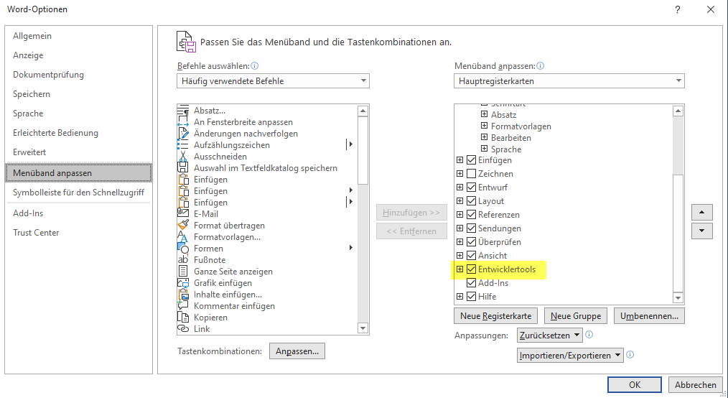Uncheck the Referenzen tab checkbox
This screenshot has height=398, width=728.
tap(471, 215)
